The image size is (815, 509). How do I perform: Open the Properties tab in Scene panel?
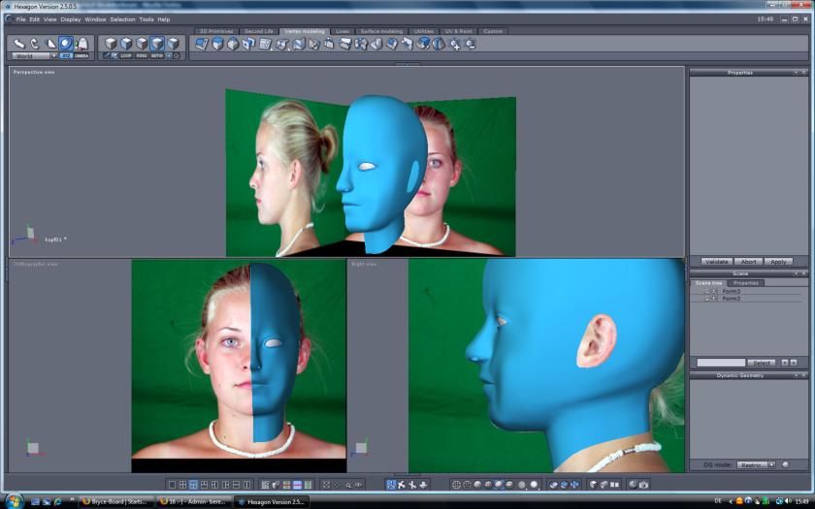[746, 283]
